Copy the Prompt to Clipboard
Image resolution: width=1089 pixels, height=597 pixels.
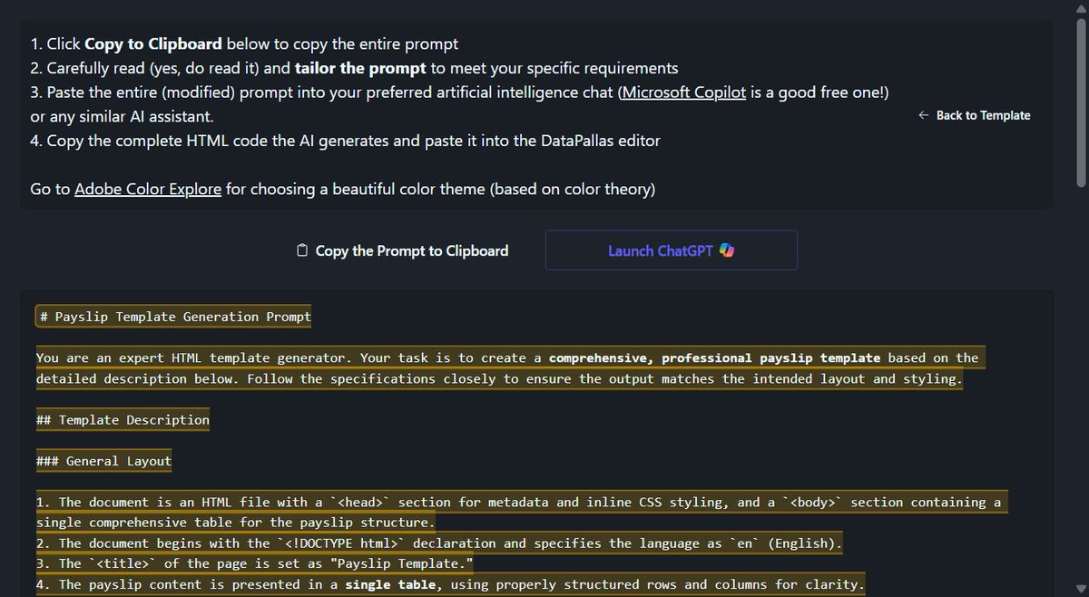pyautogui.click(x=403, y=250)
